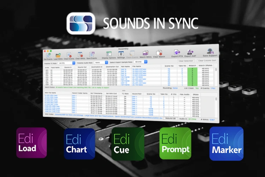Click the greyed Clean Events icon
This screenshot has height=177, width=265.
(132, 53)
